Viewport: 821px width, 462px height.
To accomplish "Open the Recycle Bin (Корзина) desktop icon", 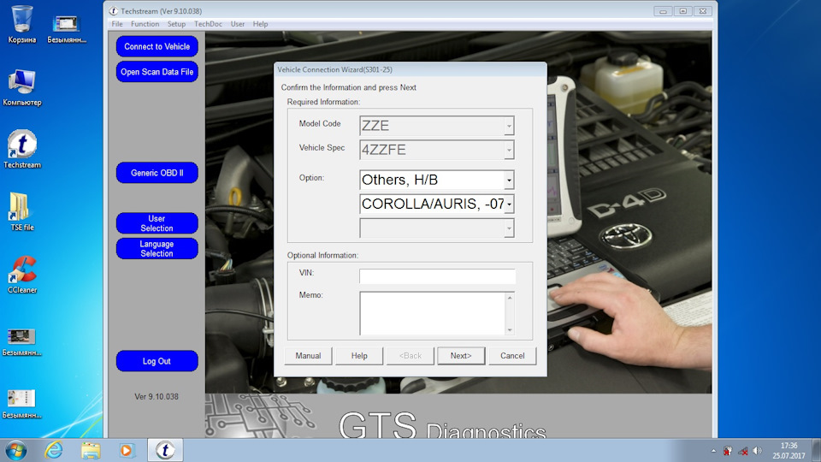I will (22, 24).
